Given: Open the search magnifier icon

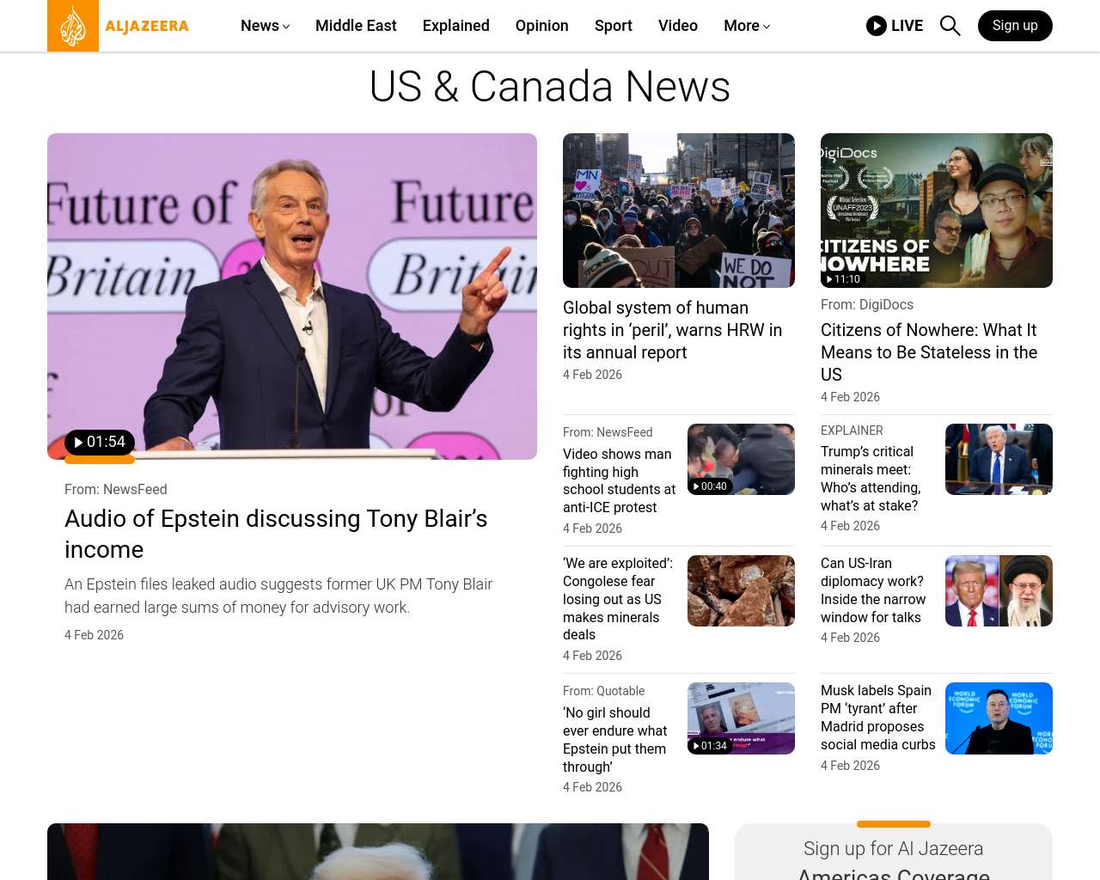Looking at the screenshot, I should [950, 26].
